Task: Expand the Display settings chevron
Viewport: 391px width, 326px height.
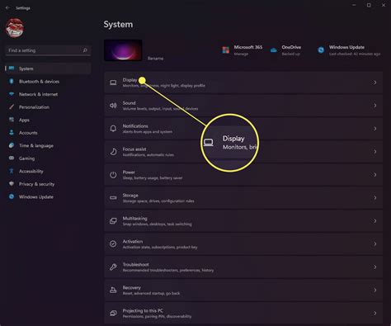Action: point(375,83)
